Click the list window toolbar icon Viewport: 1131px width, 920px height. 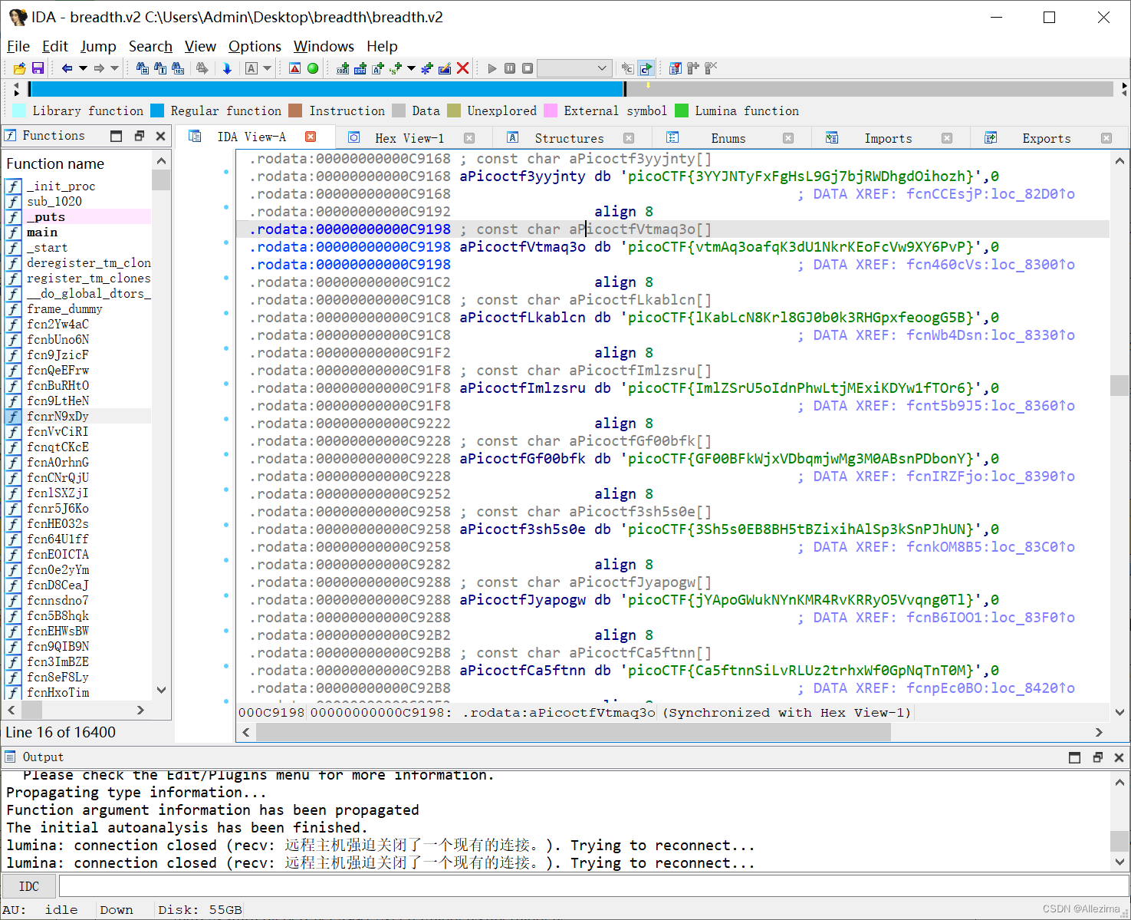(675, 68)
